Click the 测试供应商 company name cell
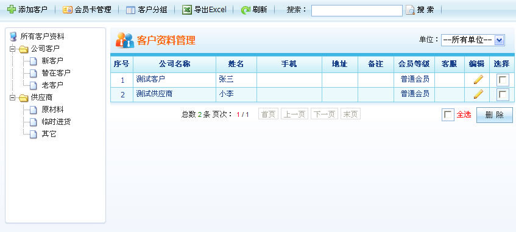The height and width of the screenshot is (232, 516). point(174,95)
